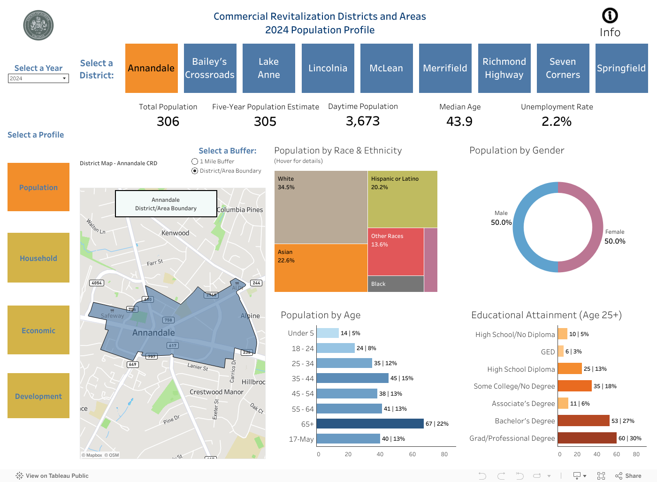Viewport: 657px width, 482px height.
Task: Click the Share button
Action: click(x=629, y=475)
